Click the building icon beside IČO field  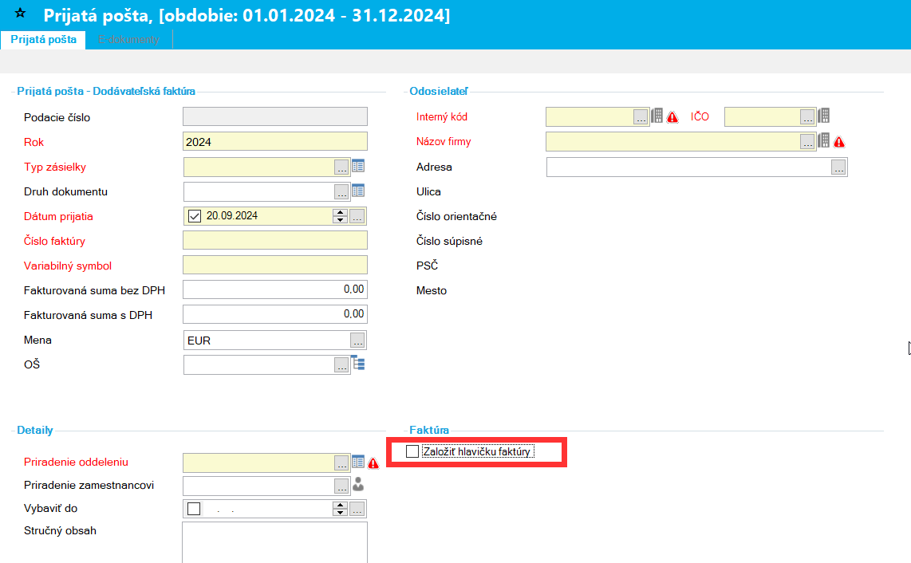click(x=824, y=116)
